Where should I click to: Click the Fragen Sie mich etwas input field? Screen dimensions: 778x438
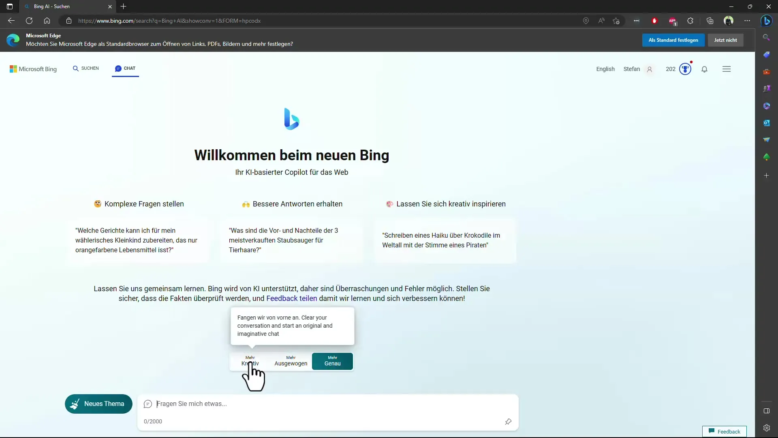(329, 403)
